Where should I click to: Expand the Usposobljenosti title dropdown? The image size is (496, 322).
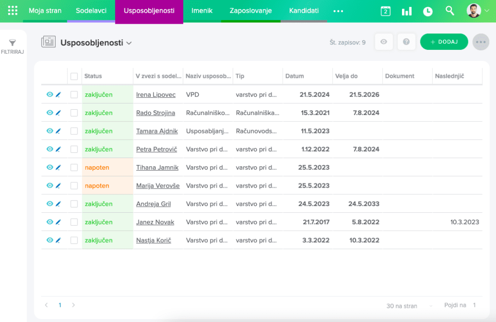point(129,43)
